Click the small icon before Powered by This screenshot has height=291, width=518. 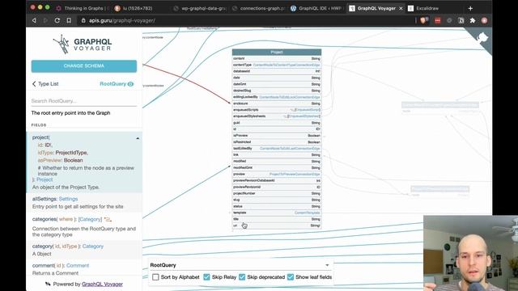click(48, 284)
